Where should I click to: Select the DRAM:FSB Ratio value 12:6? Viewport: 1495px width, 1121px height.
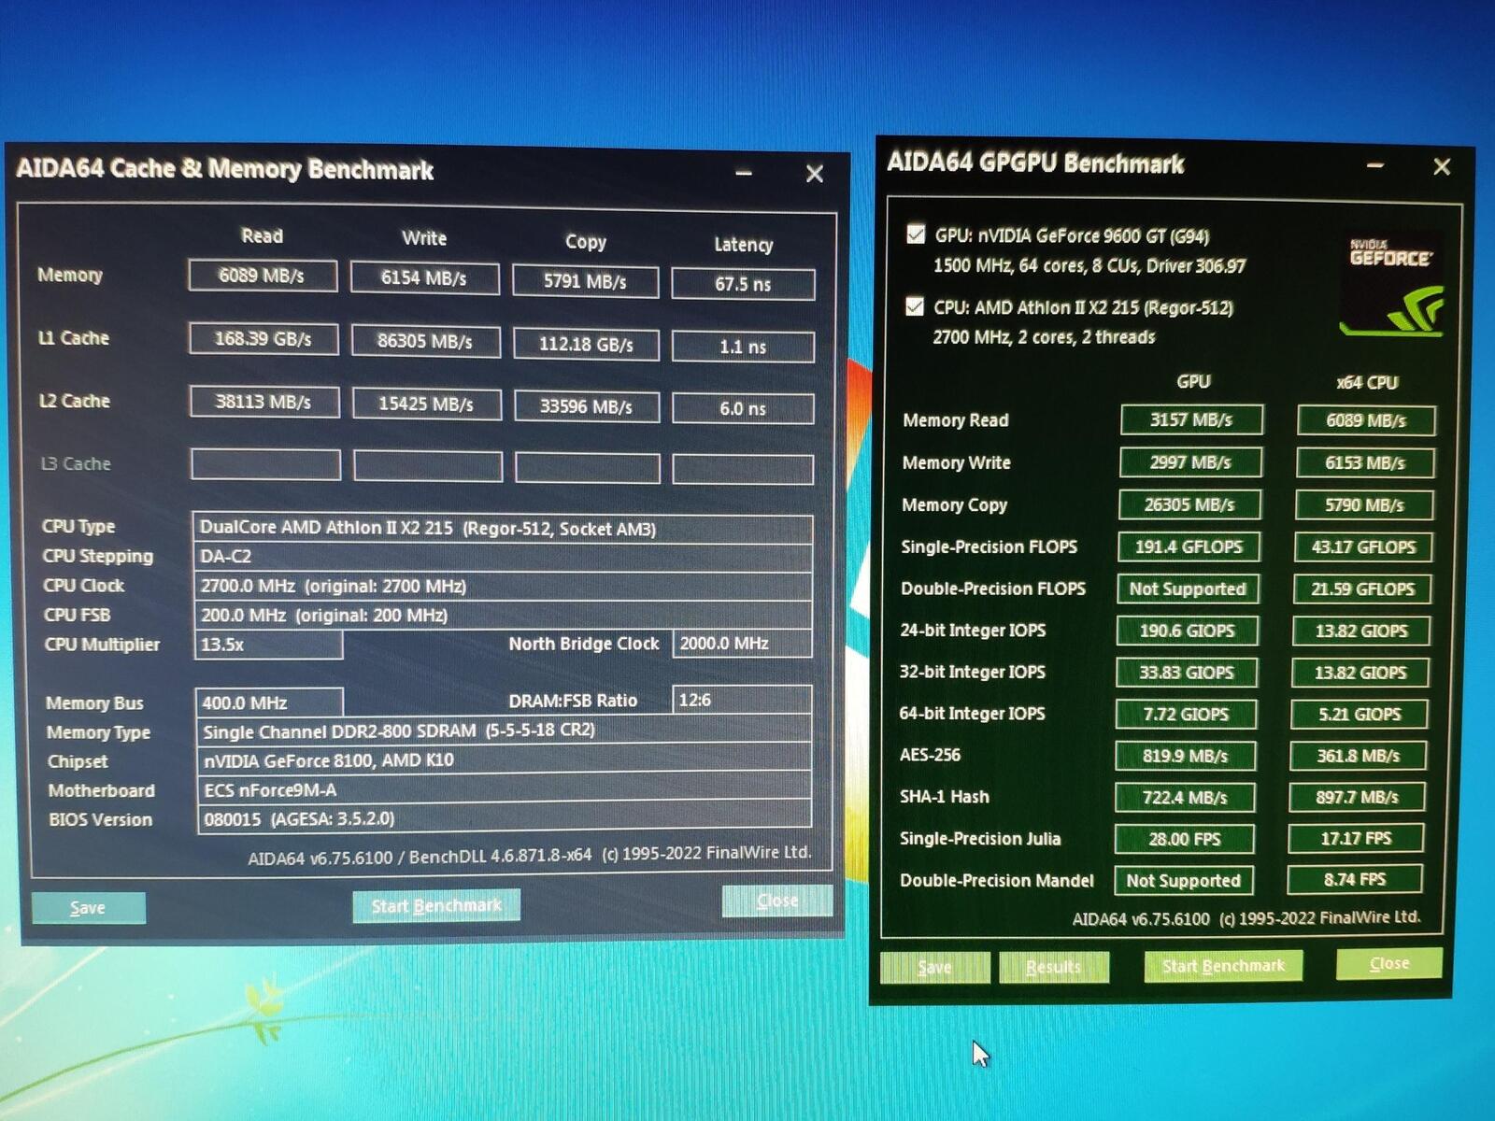tap(742, 700)
